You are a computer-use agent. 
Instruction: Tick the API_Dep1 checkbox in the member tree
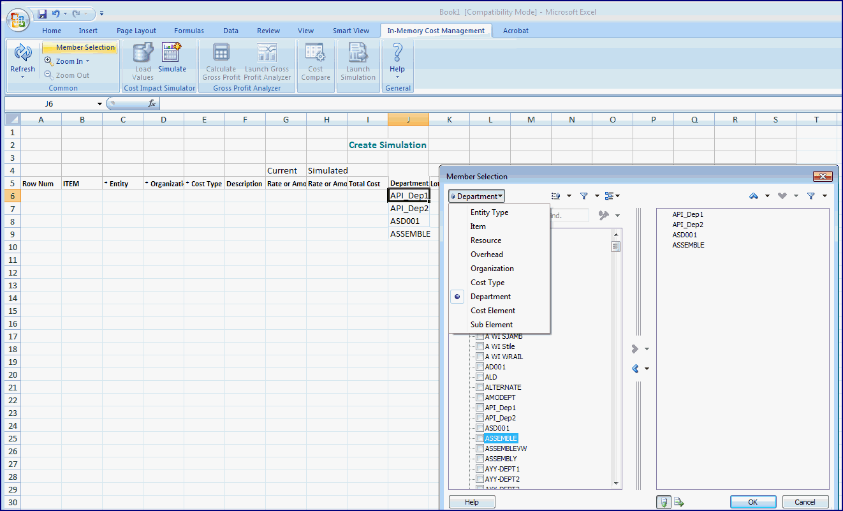pos(480,408)
